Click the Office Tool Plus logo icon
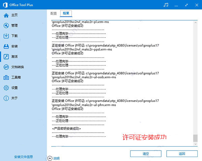Image resolution: width=202 pixels, height=161 pixels. coord(5,5)
